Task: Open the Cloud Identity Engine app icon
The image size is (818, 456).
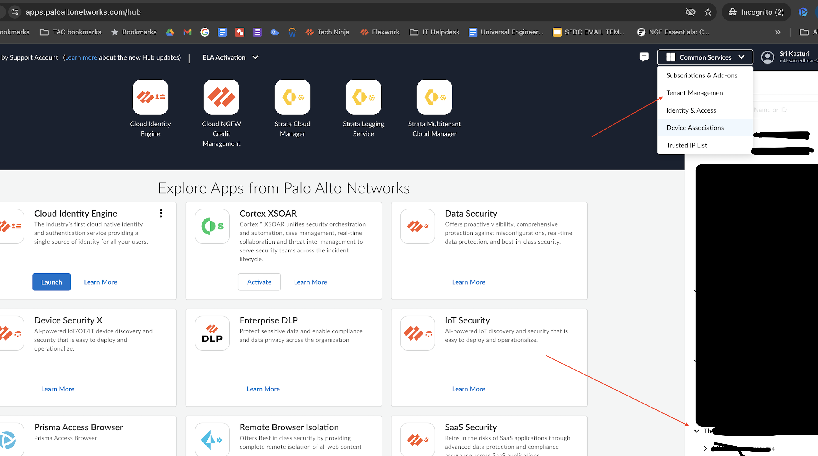Action: (150, 97)
